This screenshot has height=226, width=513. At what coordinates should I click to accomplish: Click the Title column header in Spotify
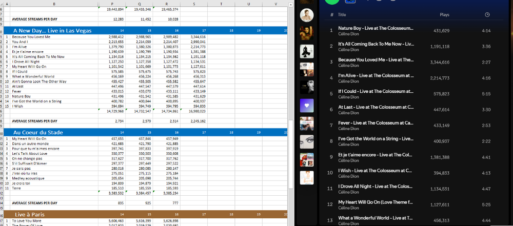click(342, 15)
